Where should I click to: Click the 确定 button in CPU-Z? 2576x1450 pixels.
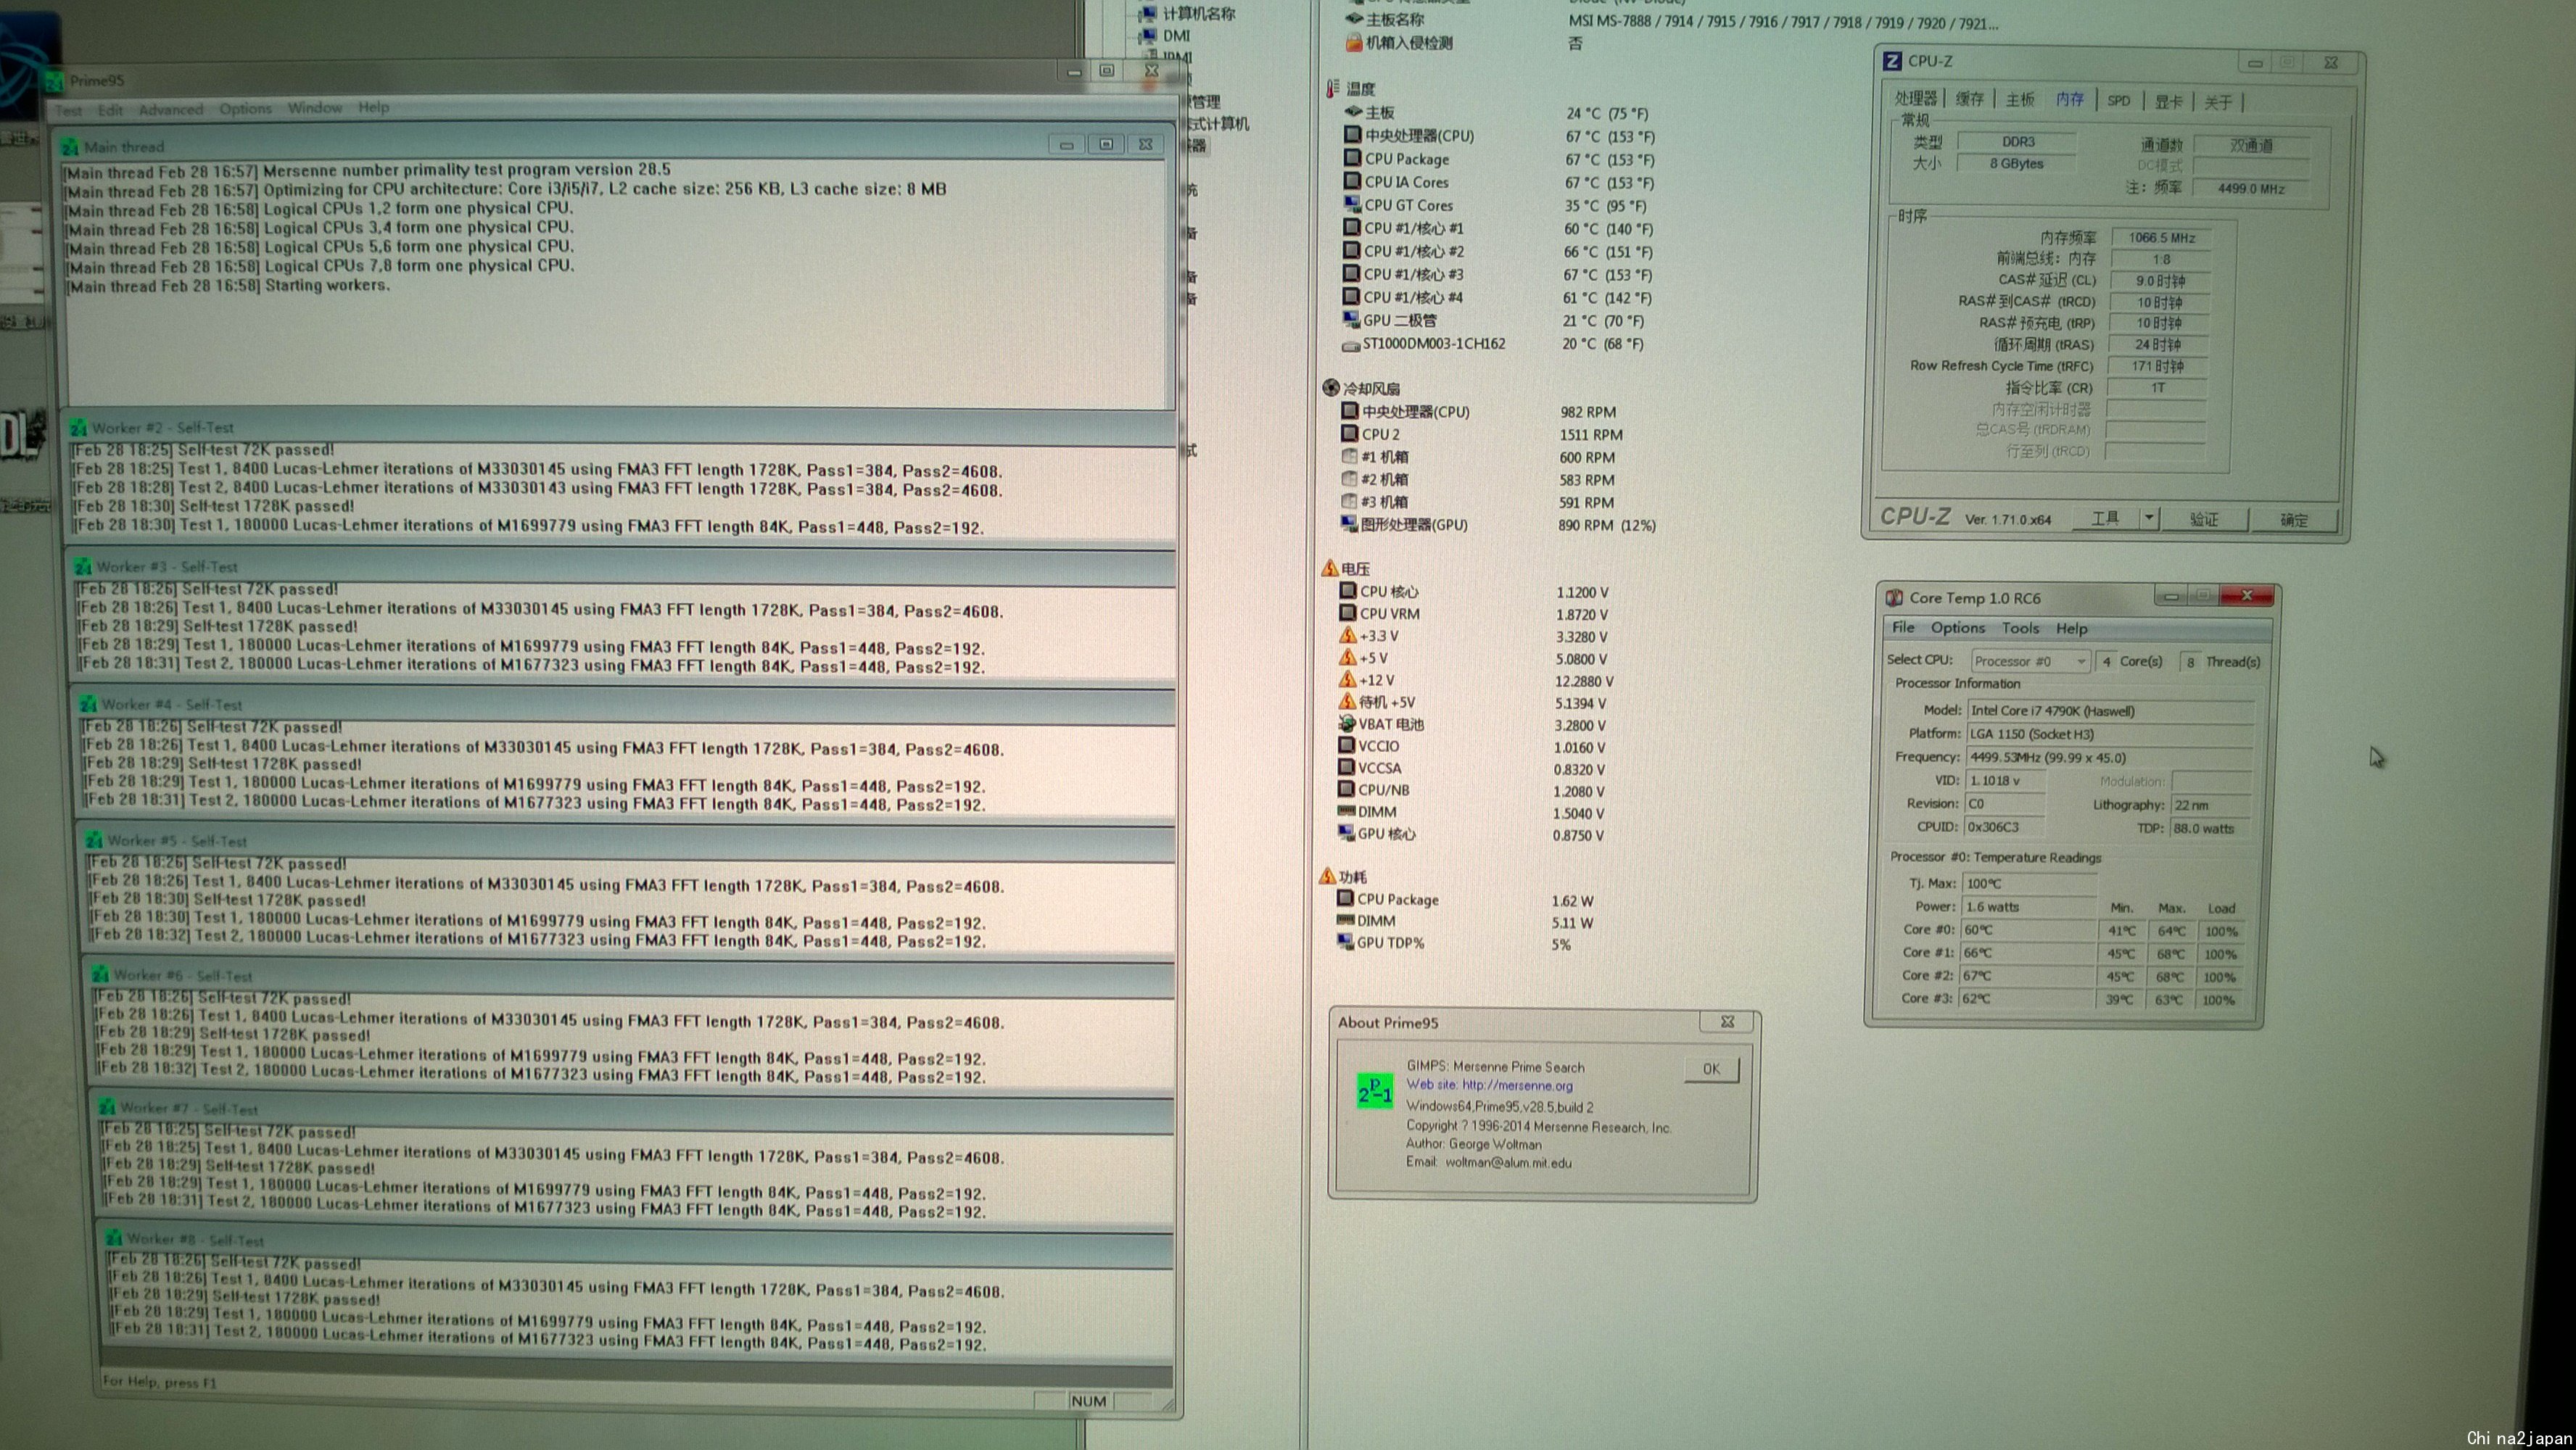pyautogui.click(x=2293, y=520)
